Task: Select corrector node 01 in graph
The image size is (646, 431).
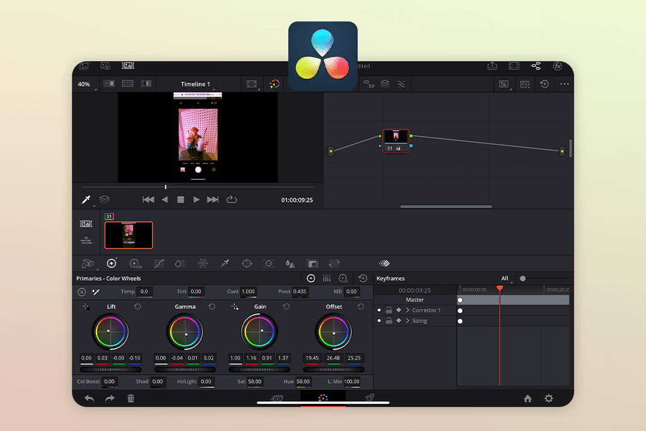Action: pos(396,141)
